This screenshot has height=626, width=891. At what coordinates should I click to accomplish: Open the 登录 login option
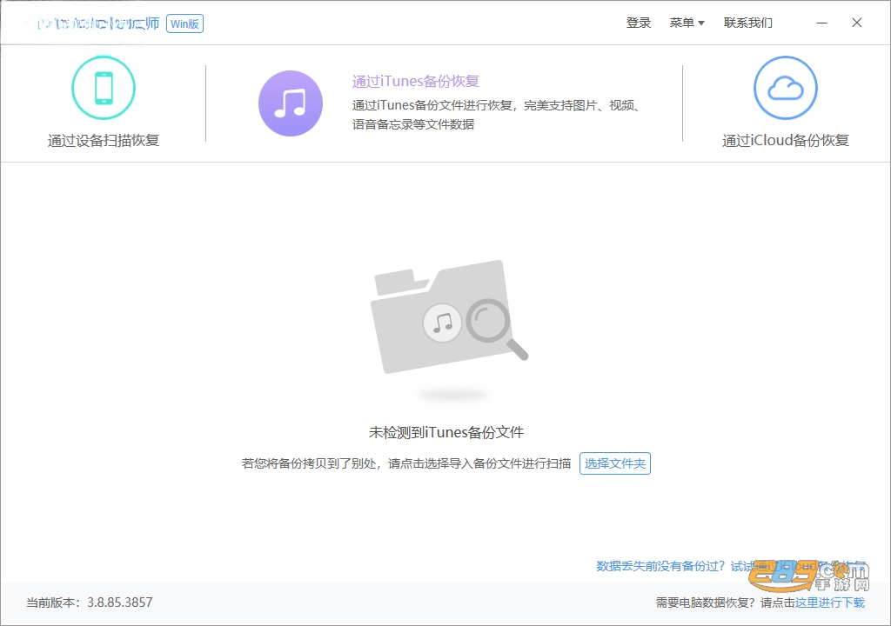tap(638, 23)
